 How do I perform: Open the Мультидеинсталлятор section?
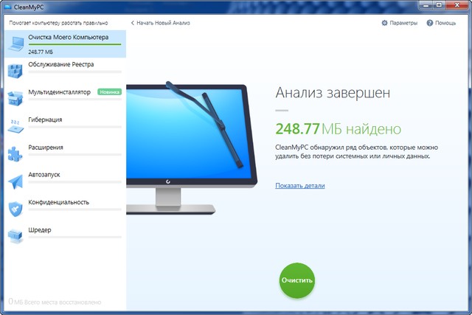66,99
